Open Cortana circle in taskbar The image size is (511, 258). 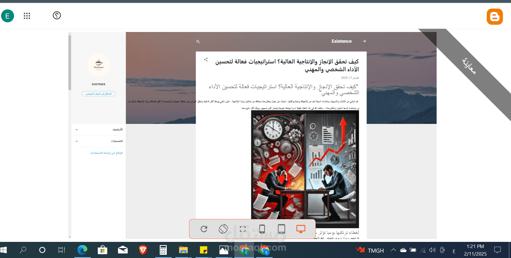[42, 250]
